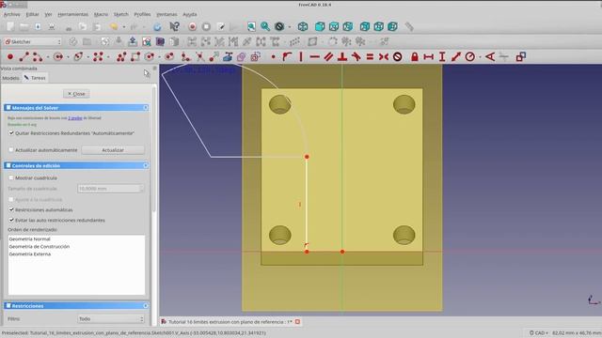Screen dimensions: 602x338
Task: Click the Isometric view cube icon
Action: [303, 26]
